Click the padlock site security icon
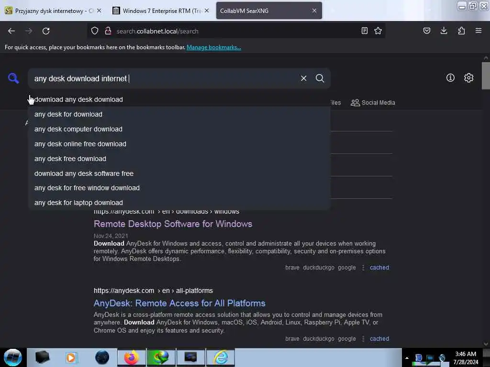Image resolution: width=490 pixels, height=367 pixels. click(108, 31)
